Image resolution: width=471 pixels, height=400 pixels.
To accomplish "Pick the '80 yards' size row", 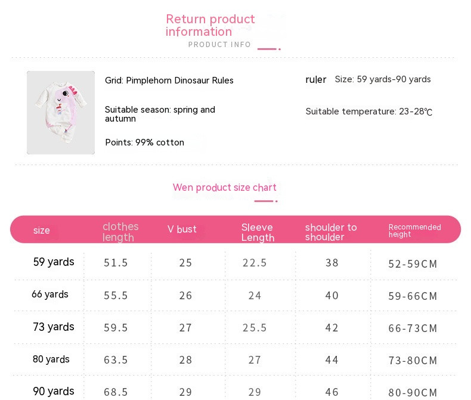I will pyautogui.click(x=51, y=359).
